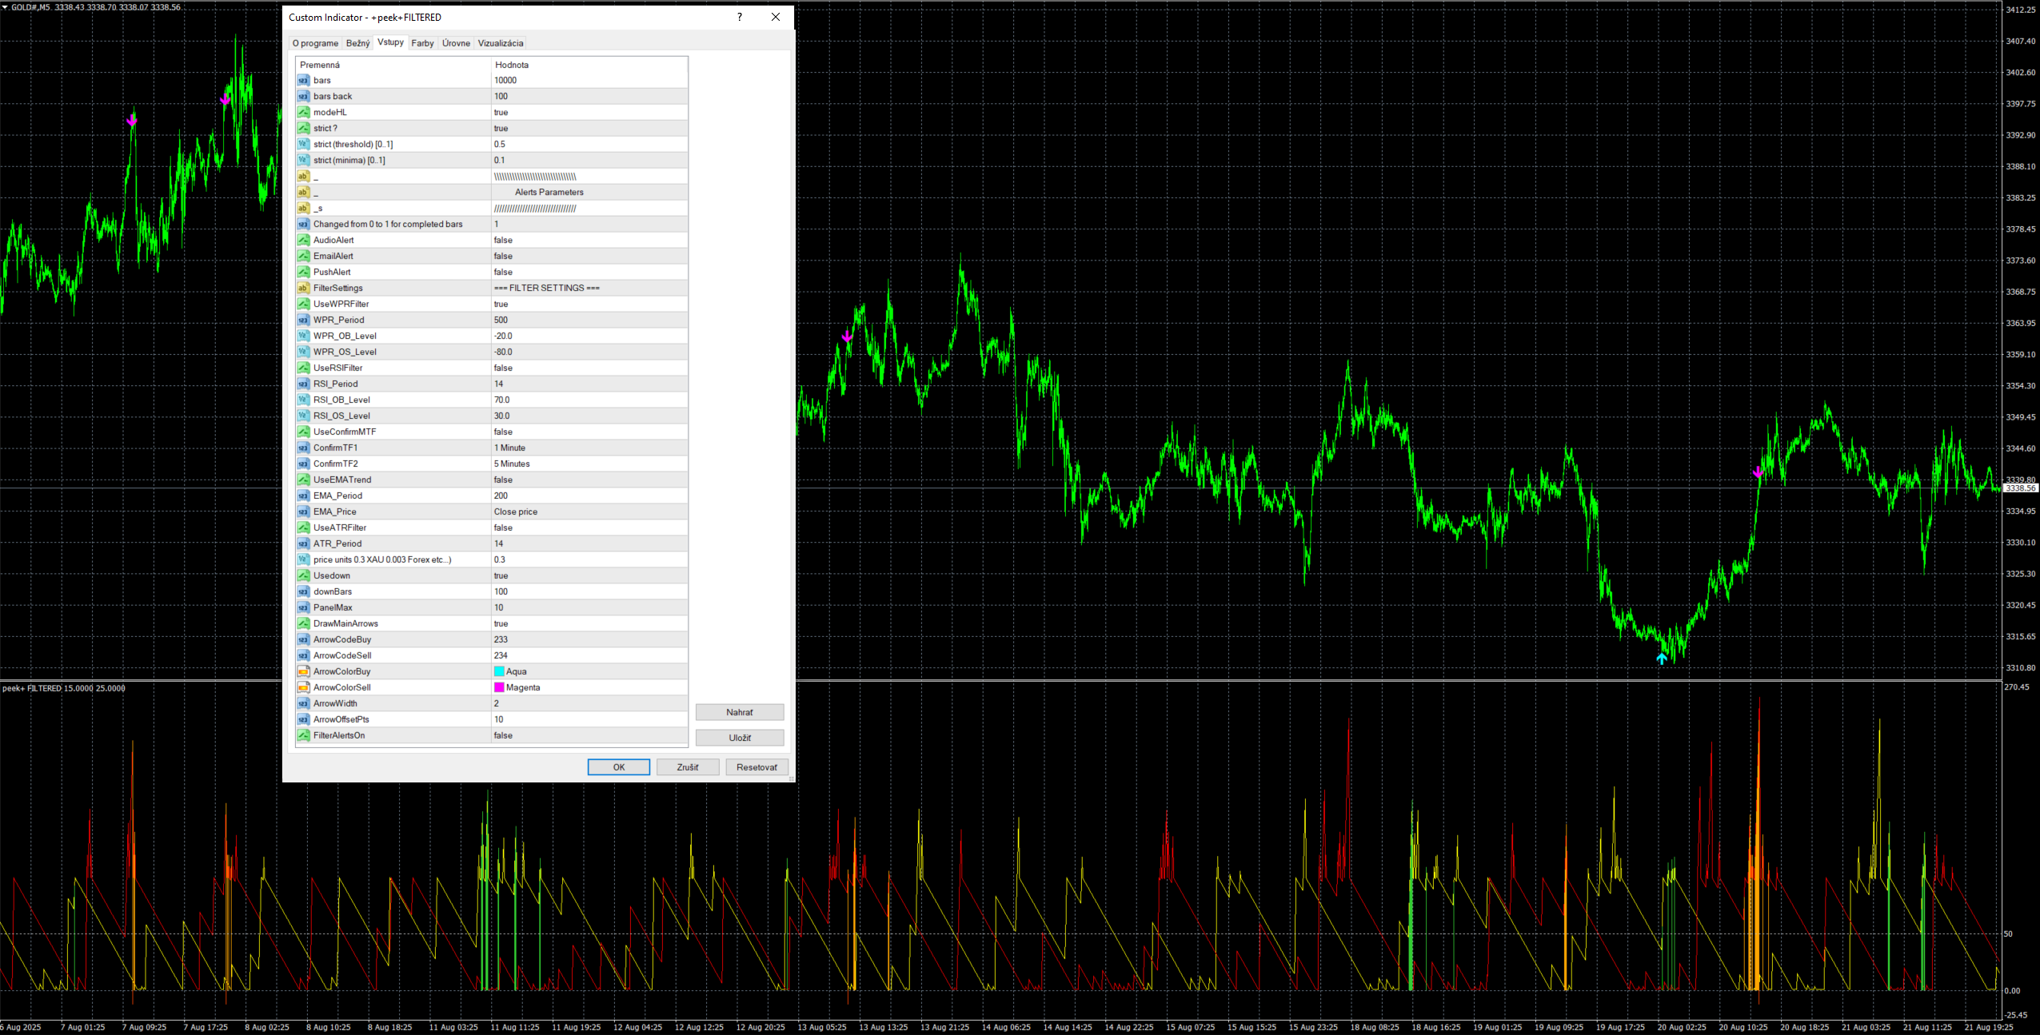Toggle the AudioAlert false value
This screenshot has height=1035, width=2040.
click(x=504, y=240)
